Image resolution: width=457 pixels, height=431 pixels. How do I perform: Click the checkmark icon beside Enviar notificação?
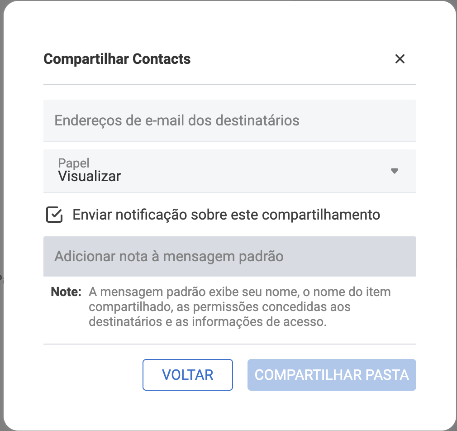[54, 215]
